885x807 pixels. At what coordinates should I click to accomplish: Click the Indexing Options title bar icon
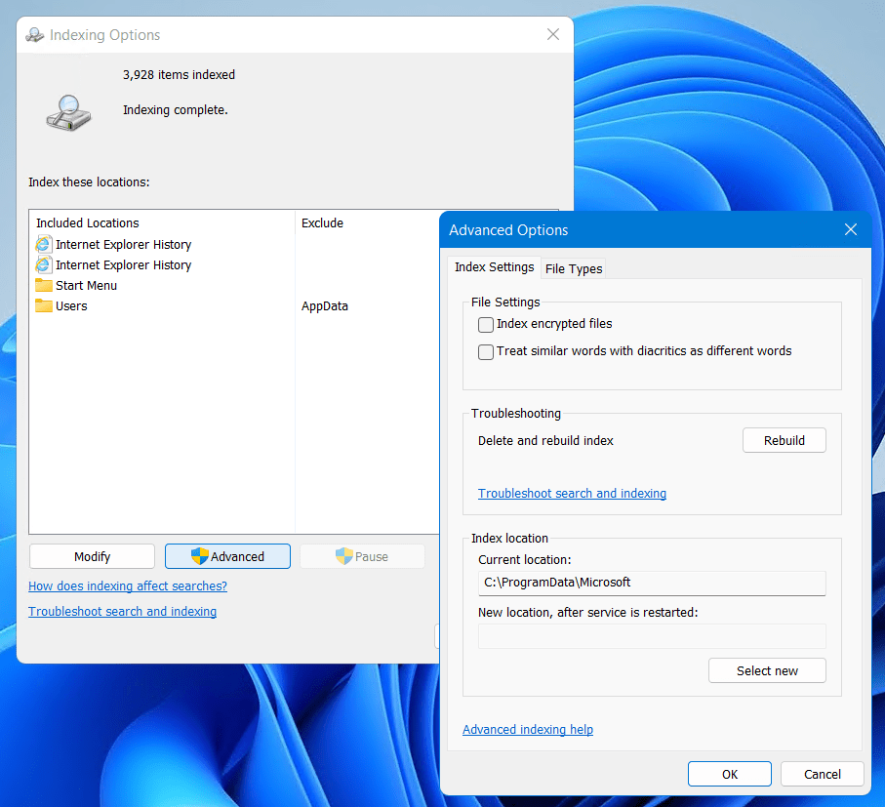tap(35, 35)
